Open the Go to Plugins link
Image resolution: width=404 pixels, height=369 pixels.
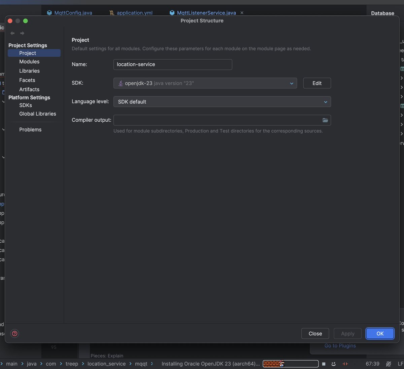[x=340, y=345]
